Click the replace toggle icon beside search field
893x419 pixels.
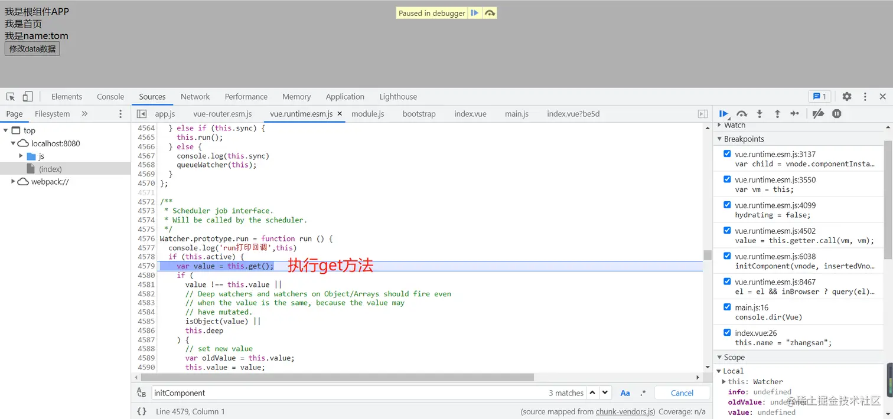click(141, 393)
